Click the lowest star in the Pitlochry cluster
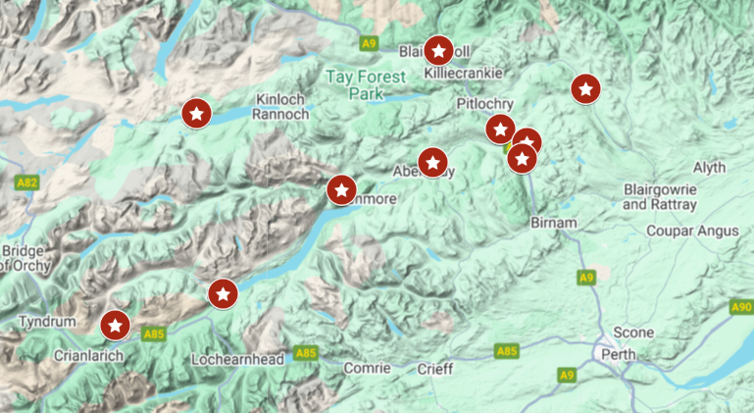754x413 pixels. tap(523, 158)
